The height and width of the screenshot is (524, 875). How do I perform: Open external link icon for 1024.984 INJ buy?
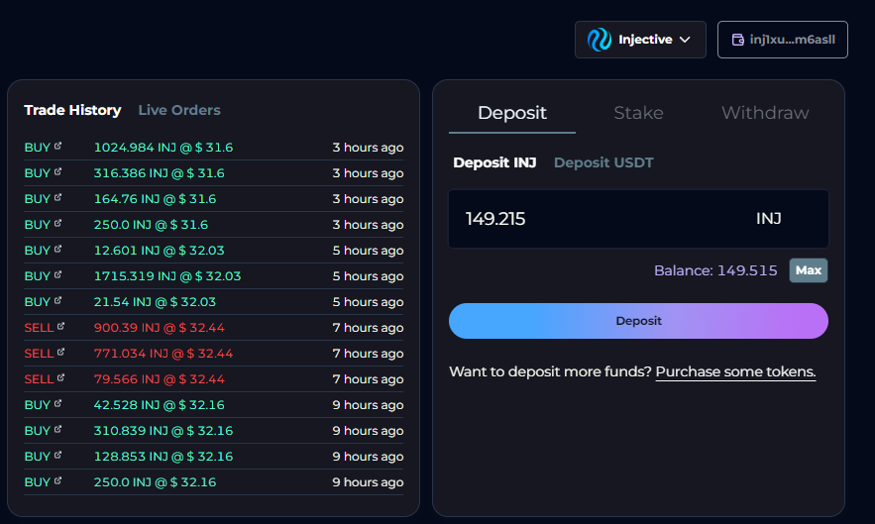click(x=57, y=146)
